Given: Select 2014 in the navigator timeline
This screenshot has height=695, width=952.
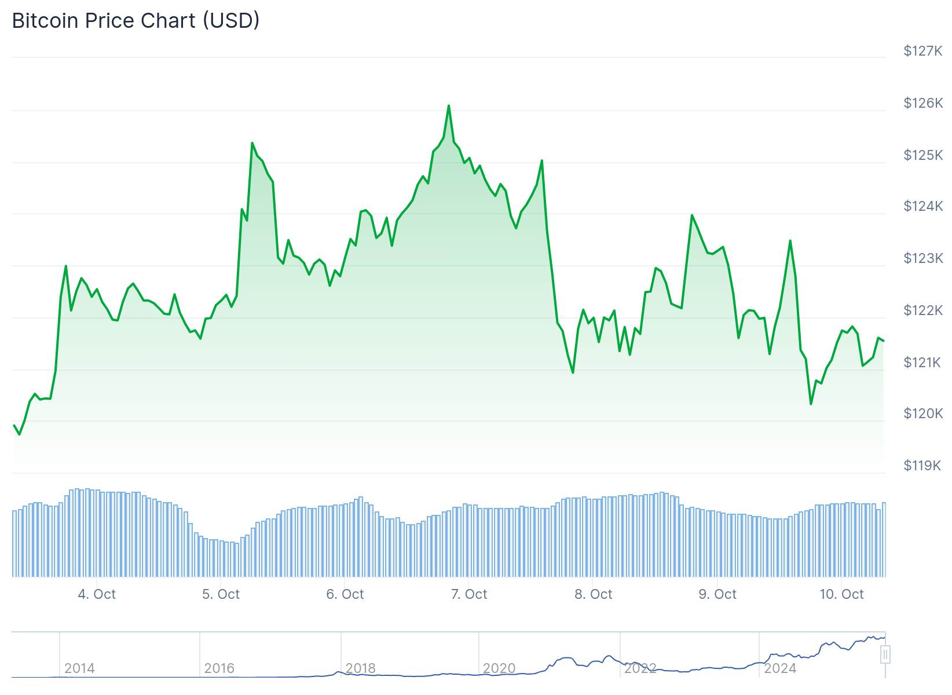Looking at the screenshot, I should click(x=79, y=668).
